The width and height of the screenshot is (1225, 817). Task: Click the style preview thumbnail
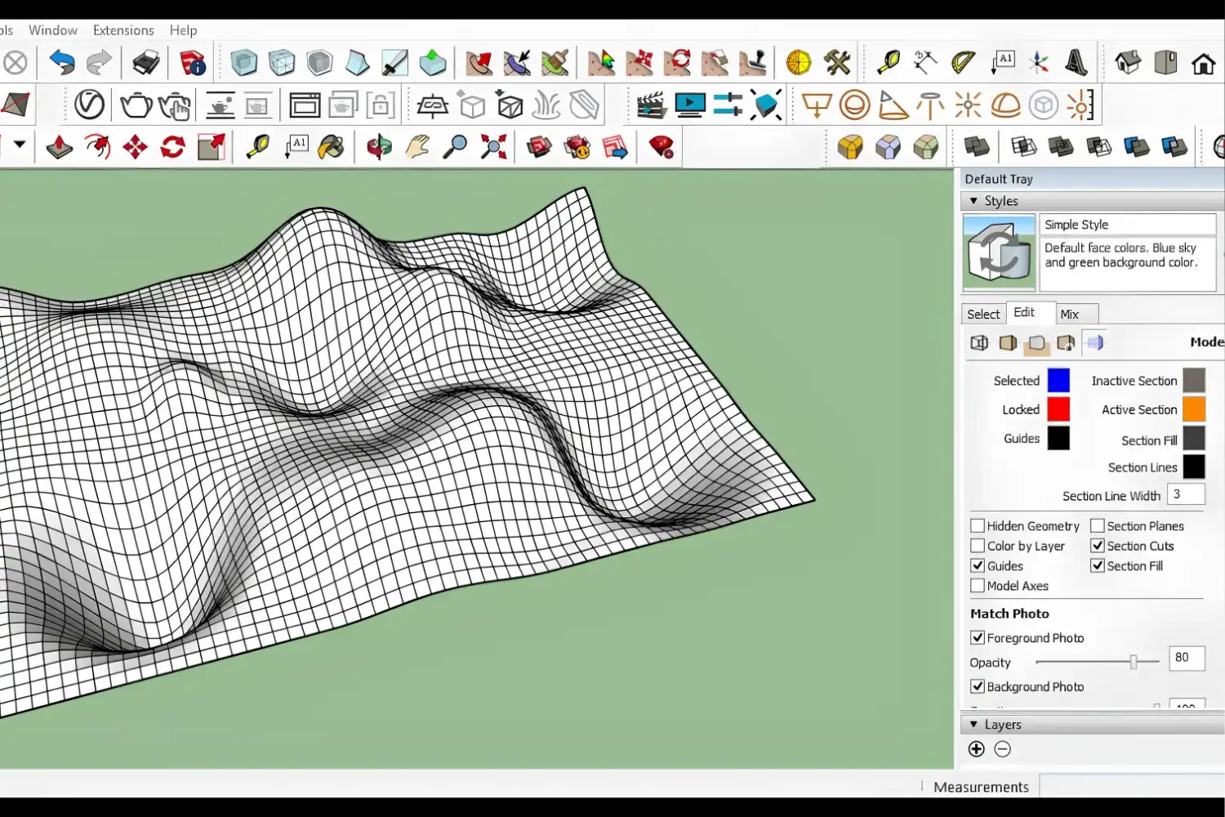[x=999, y=252]
